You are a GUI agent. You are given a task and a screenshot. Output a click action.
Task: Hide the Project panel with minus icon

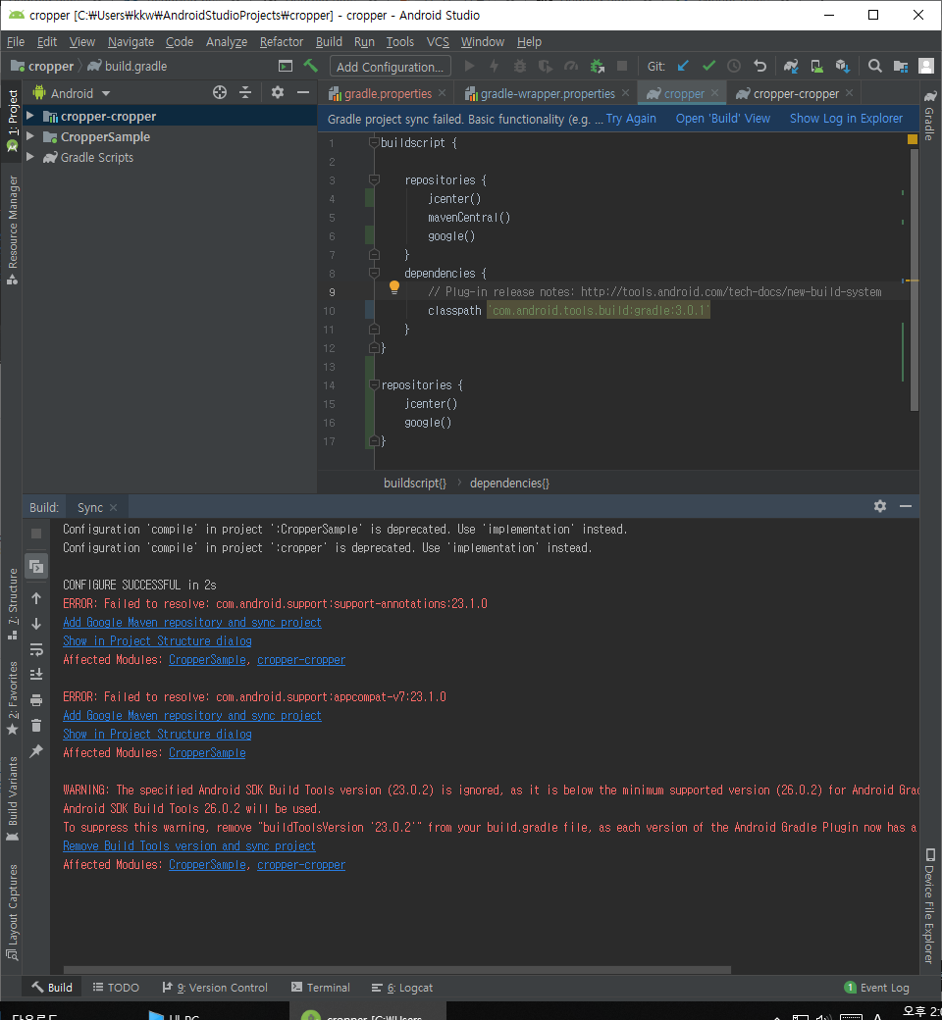pos(303,93)
